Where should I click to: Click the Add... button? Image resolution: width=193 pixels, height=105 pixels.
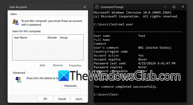coord(43,65)
